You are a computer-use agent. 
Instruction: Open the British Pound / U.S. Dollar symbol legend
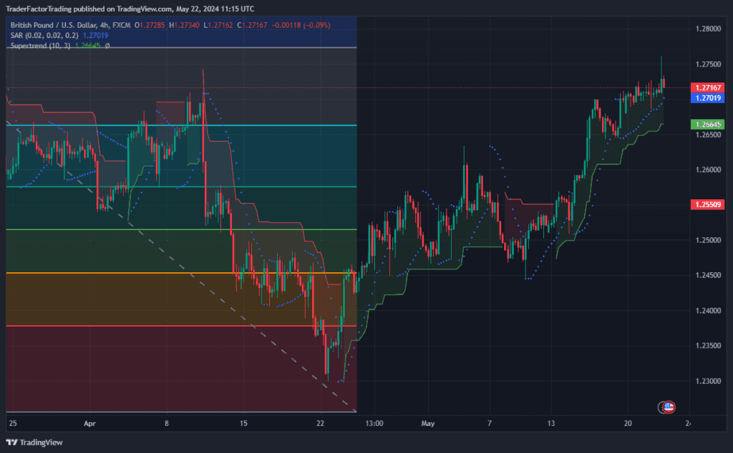(70, 25)
